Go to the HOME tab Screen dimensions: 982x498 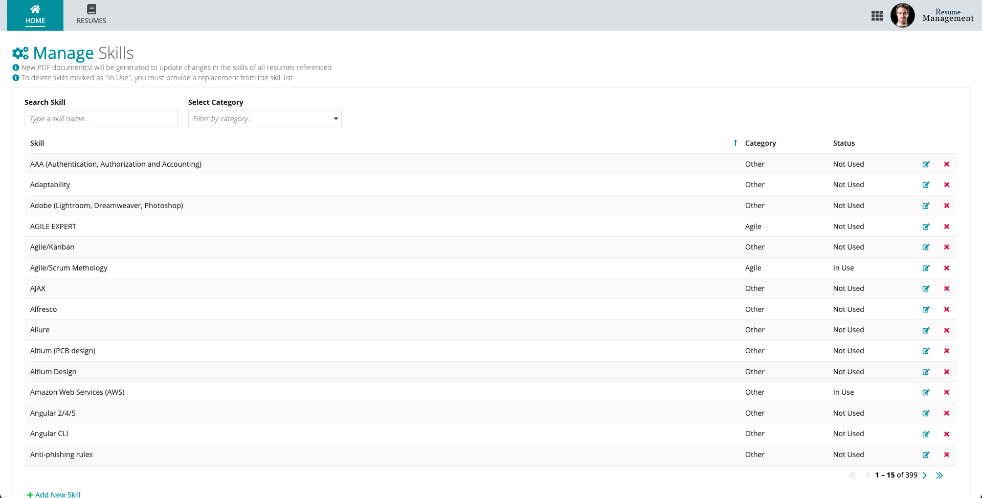tap(35, 15)
